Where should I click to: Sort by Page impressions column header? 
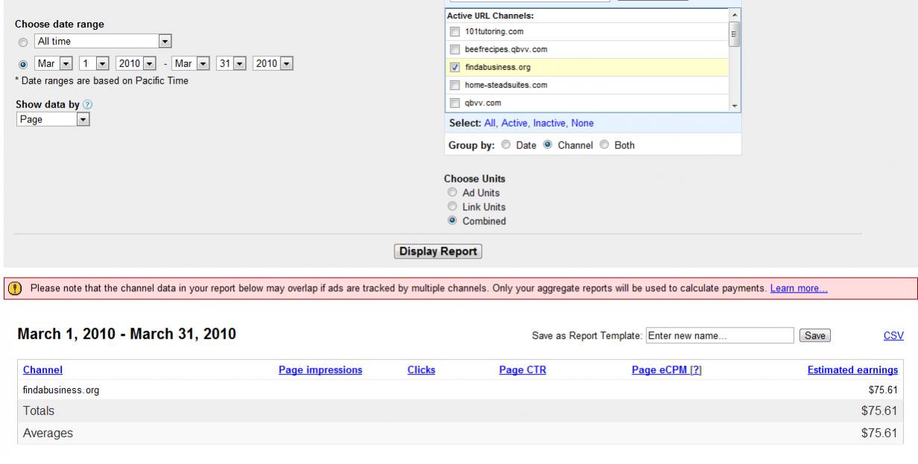[x=320, y=370]
